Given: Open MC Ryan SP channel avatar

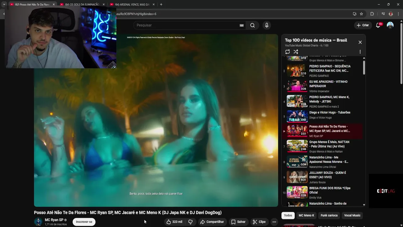Looking at the screenshot, I should click(x=38, y=222).
